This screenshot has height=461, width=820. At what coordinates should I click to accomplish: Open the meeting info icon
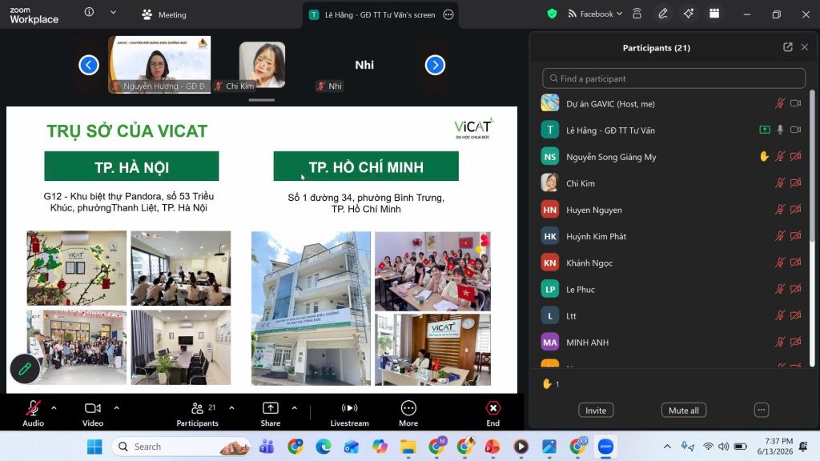(89, 12)
